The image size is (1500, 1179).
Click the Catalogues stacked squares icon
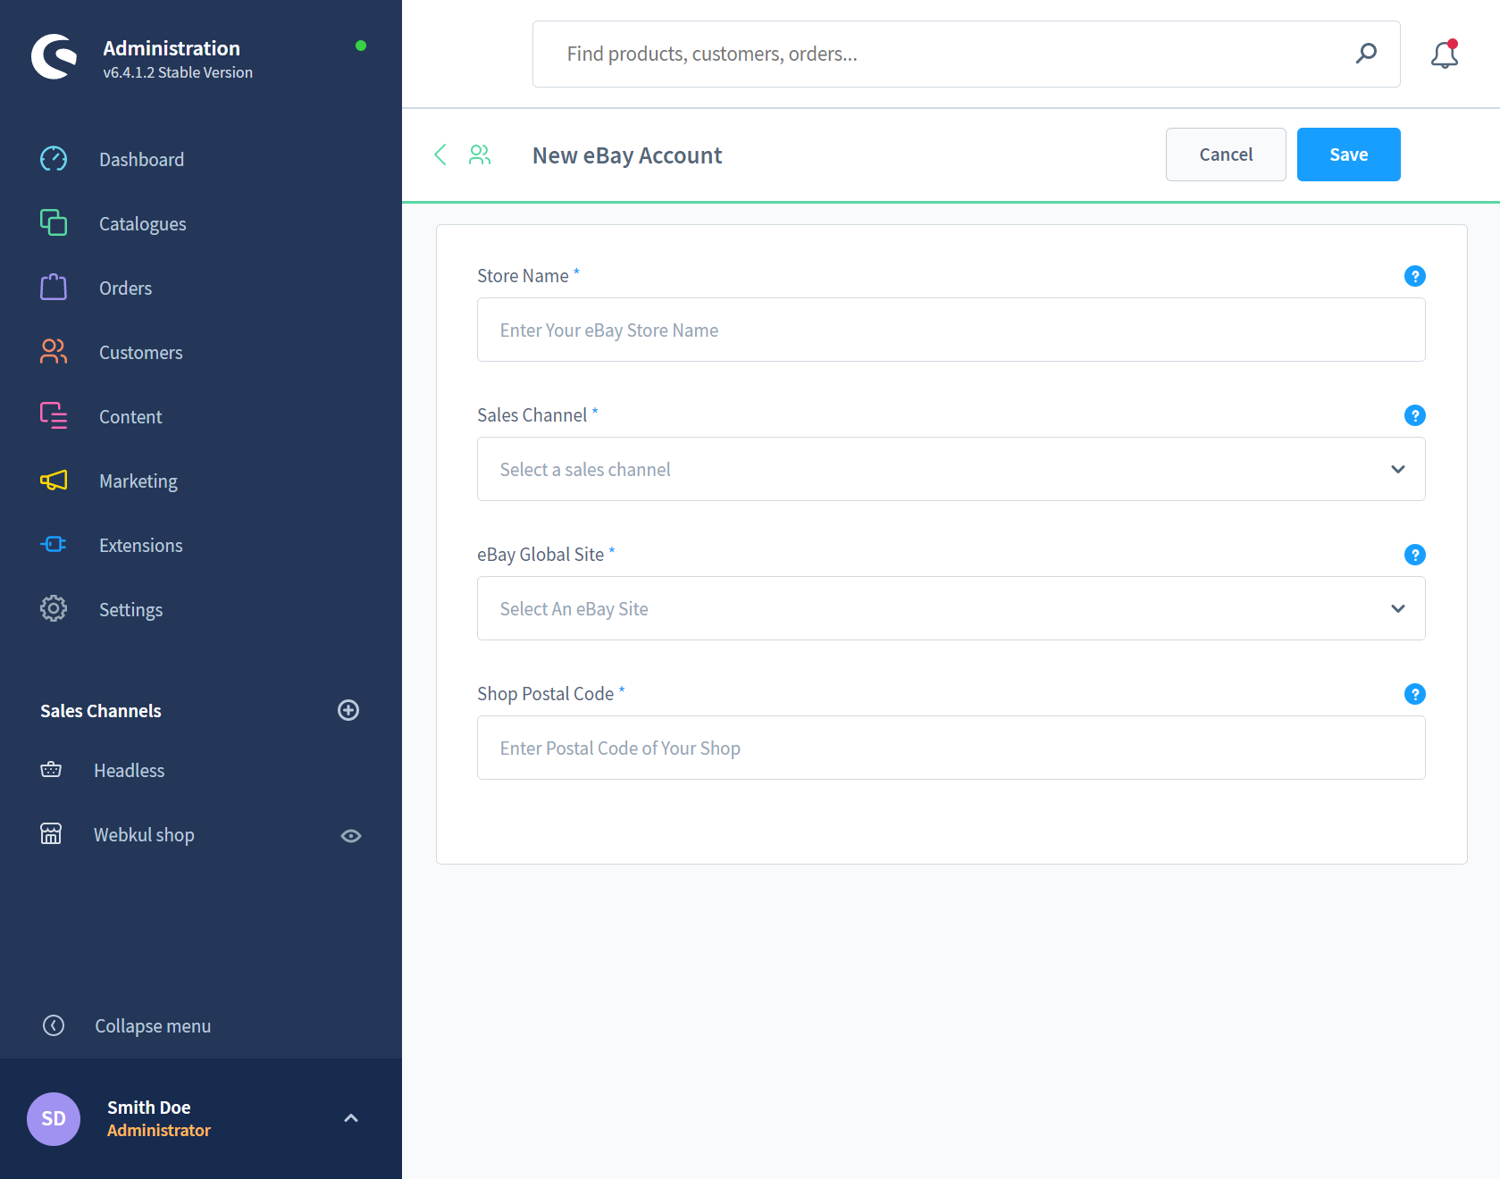(x=54, y=223)
